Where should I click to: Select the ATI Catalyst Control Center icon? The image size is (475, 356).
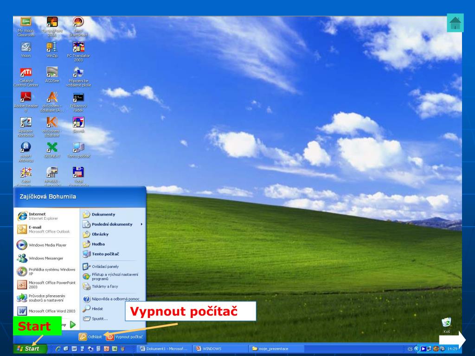tap(26, 77)
